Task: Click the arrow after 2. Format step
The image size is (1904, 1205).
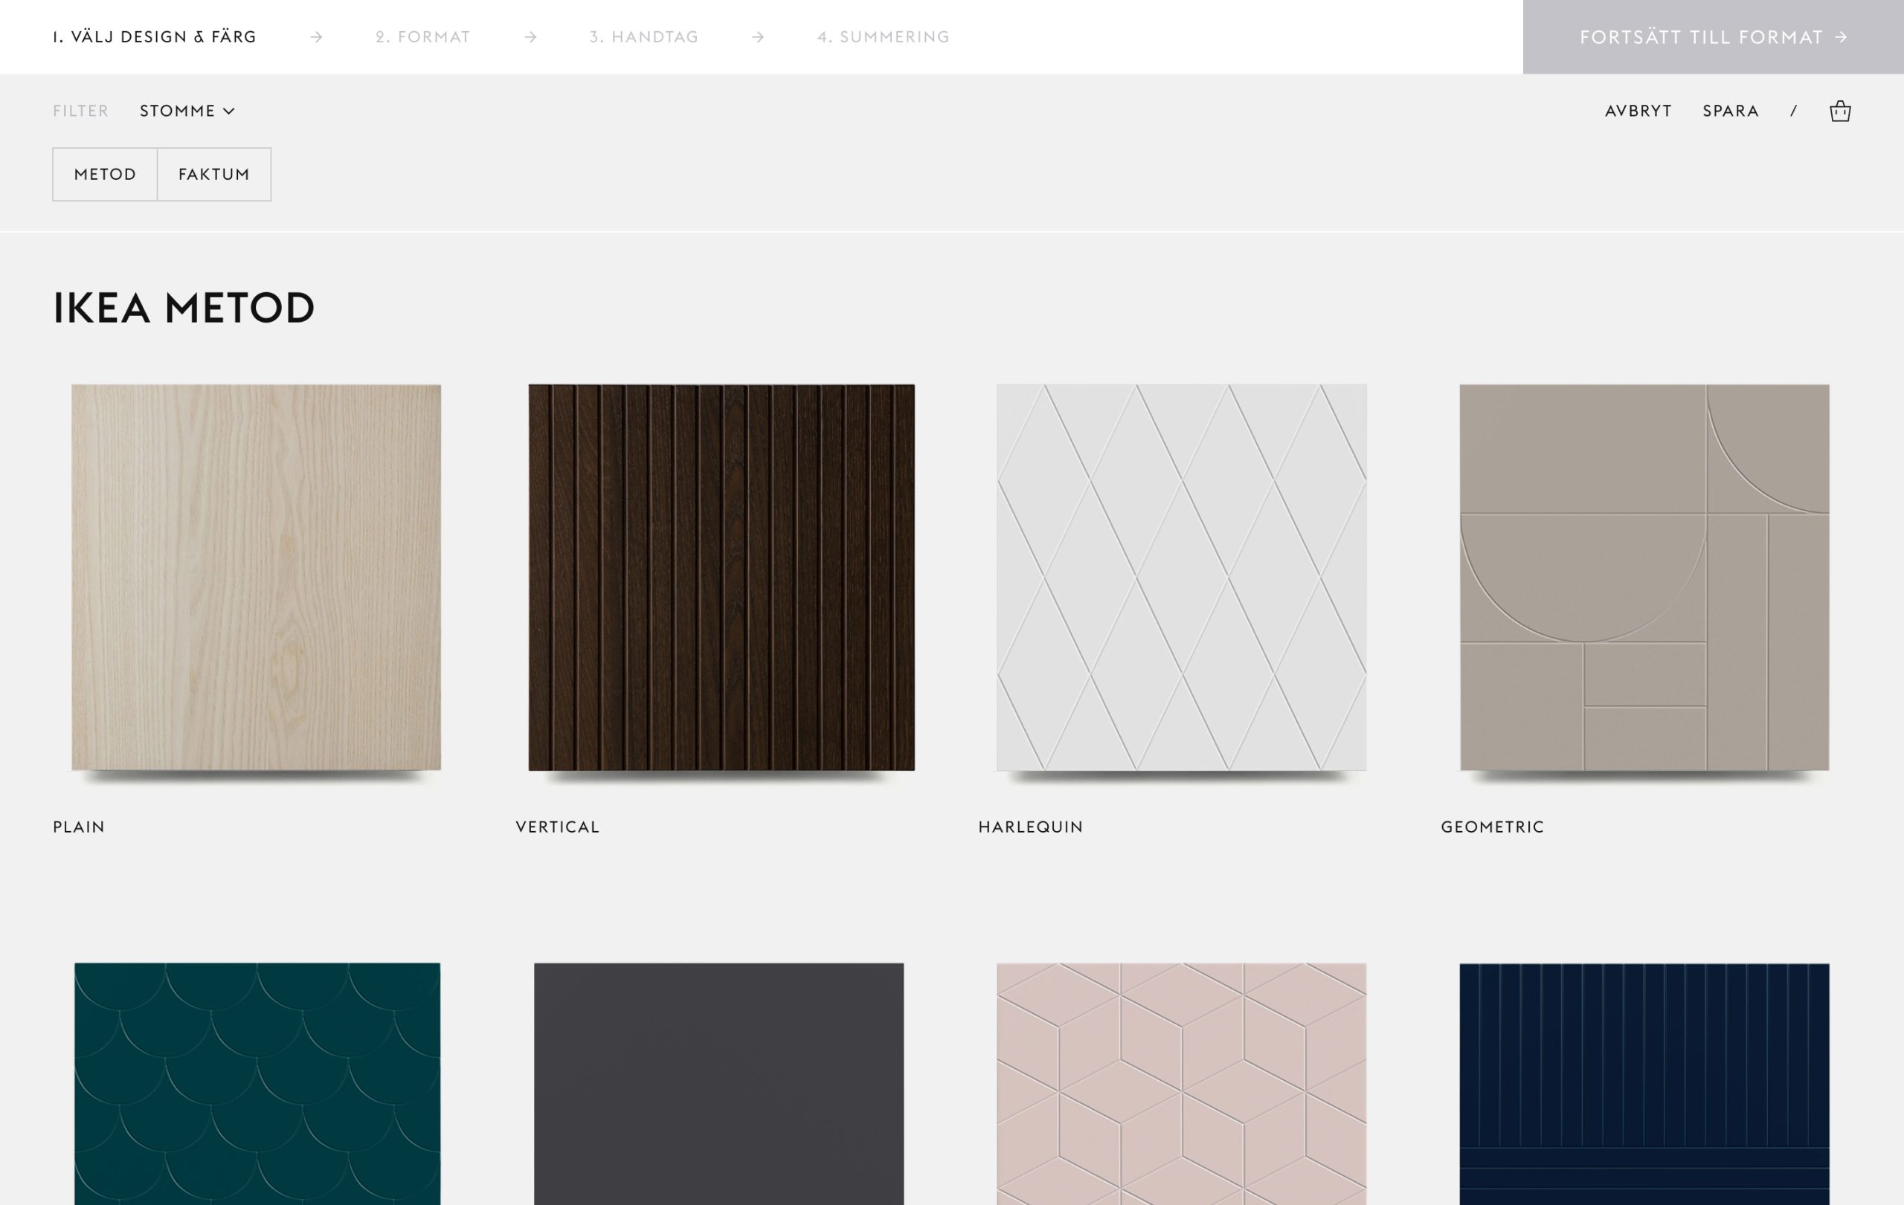Action: pyautogui.click(x=530, y=37)
